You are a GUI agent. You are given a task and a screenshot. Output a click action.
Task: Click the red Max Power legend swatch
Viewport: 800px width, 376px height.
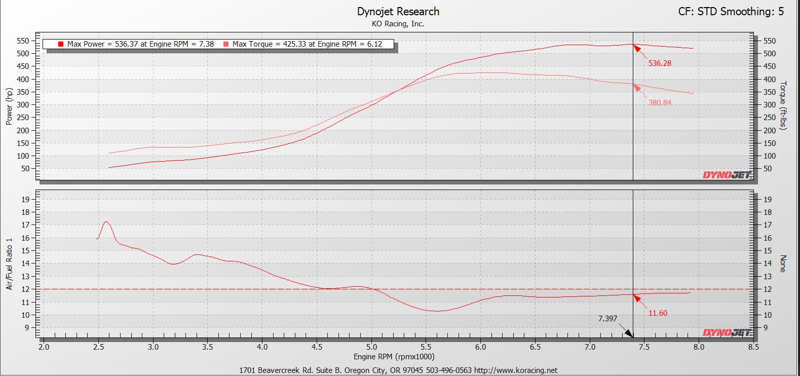(x=61, y=44)
